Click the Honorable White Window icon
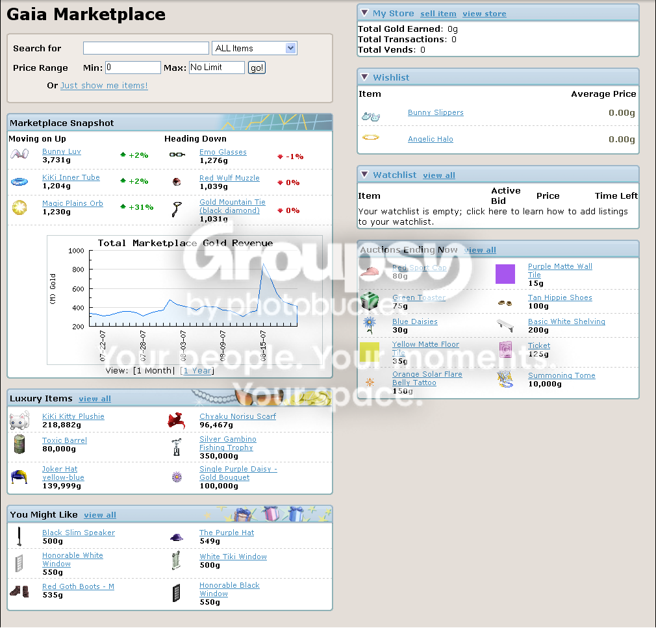This screenshot has height=628, width=656. pos(19,564)
